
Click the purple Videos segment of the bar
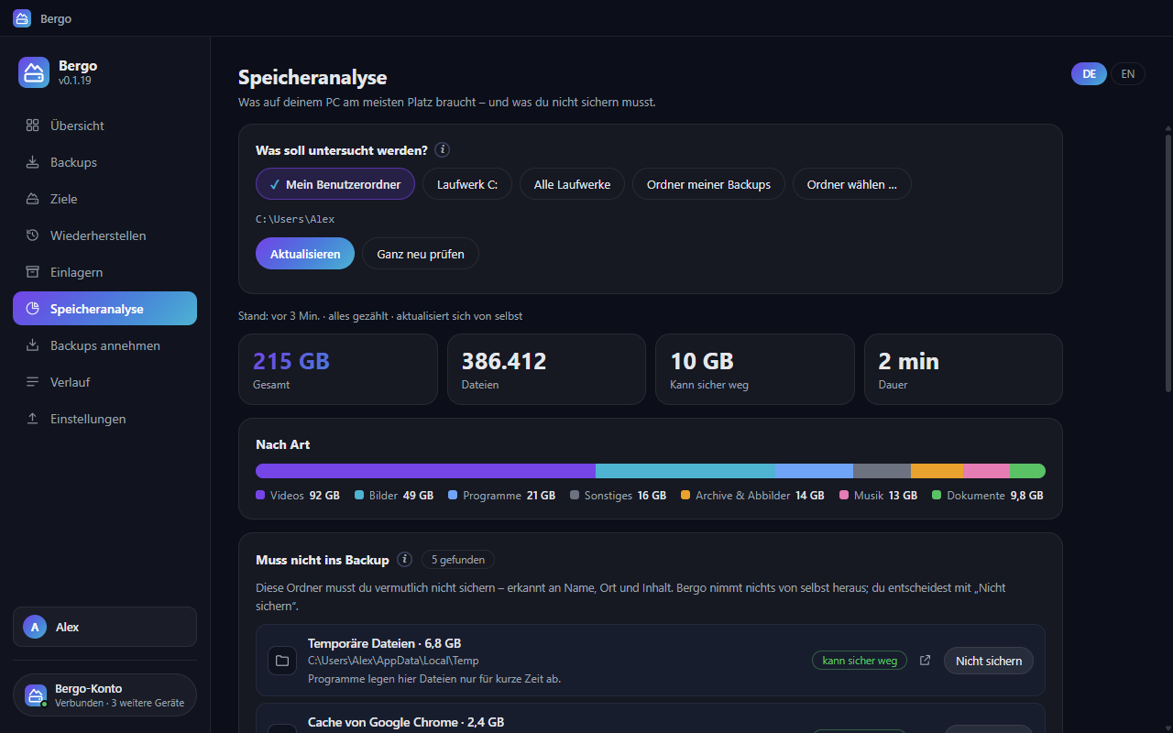425,471
